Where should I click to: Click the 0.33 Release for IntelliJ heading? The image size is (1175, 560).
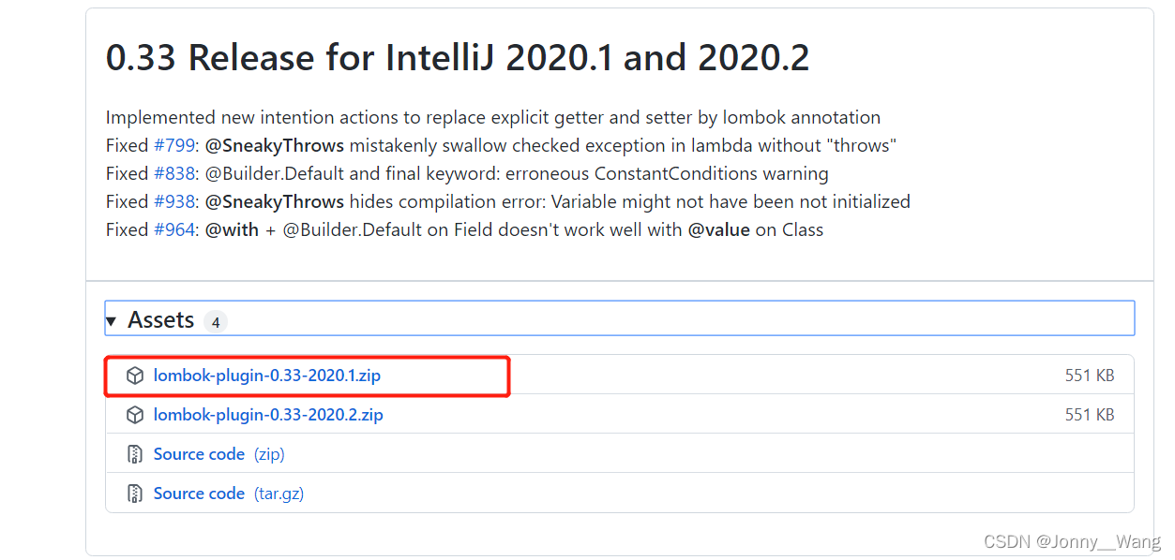point(458,58)
